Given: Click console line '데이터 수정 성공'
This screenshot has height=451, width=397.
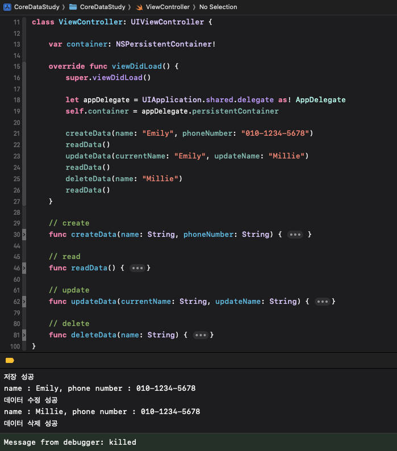Looking at the screenshot, I should coord(31,400).
